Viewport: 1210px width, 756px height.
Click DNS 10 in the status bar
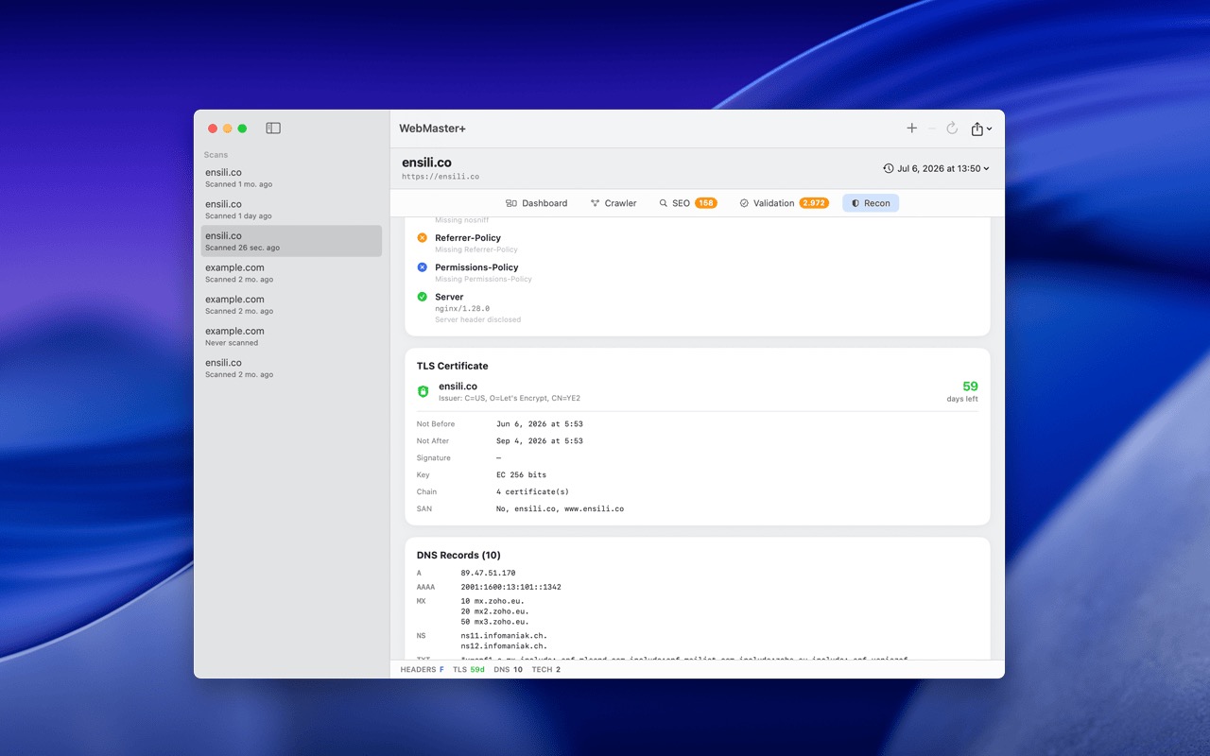click(508, 669)
